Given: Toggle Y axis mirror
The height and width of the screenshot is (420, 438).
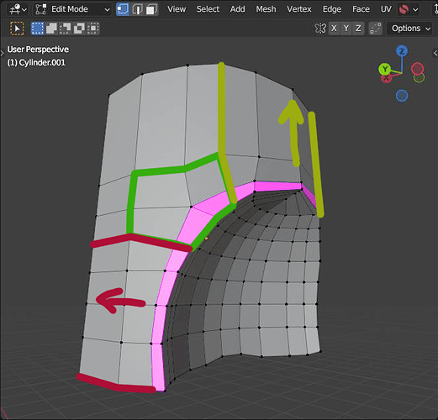Looking at the screenshot, I should pos(346,29).
